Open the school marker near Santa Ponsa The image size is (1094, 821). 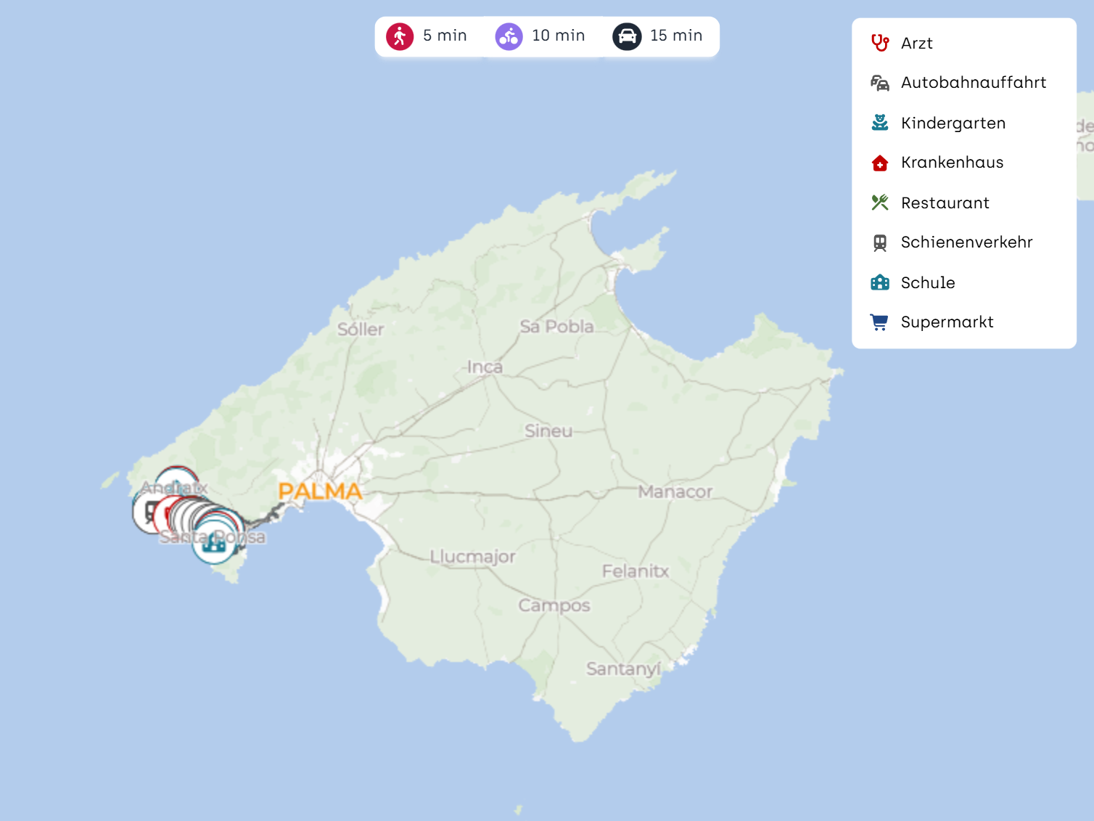[214, 542]
